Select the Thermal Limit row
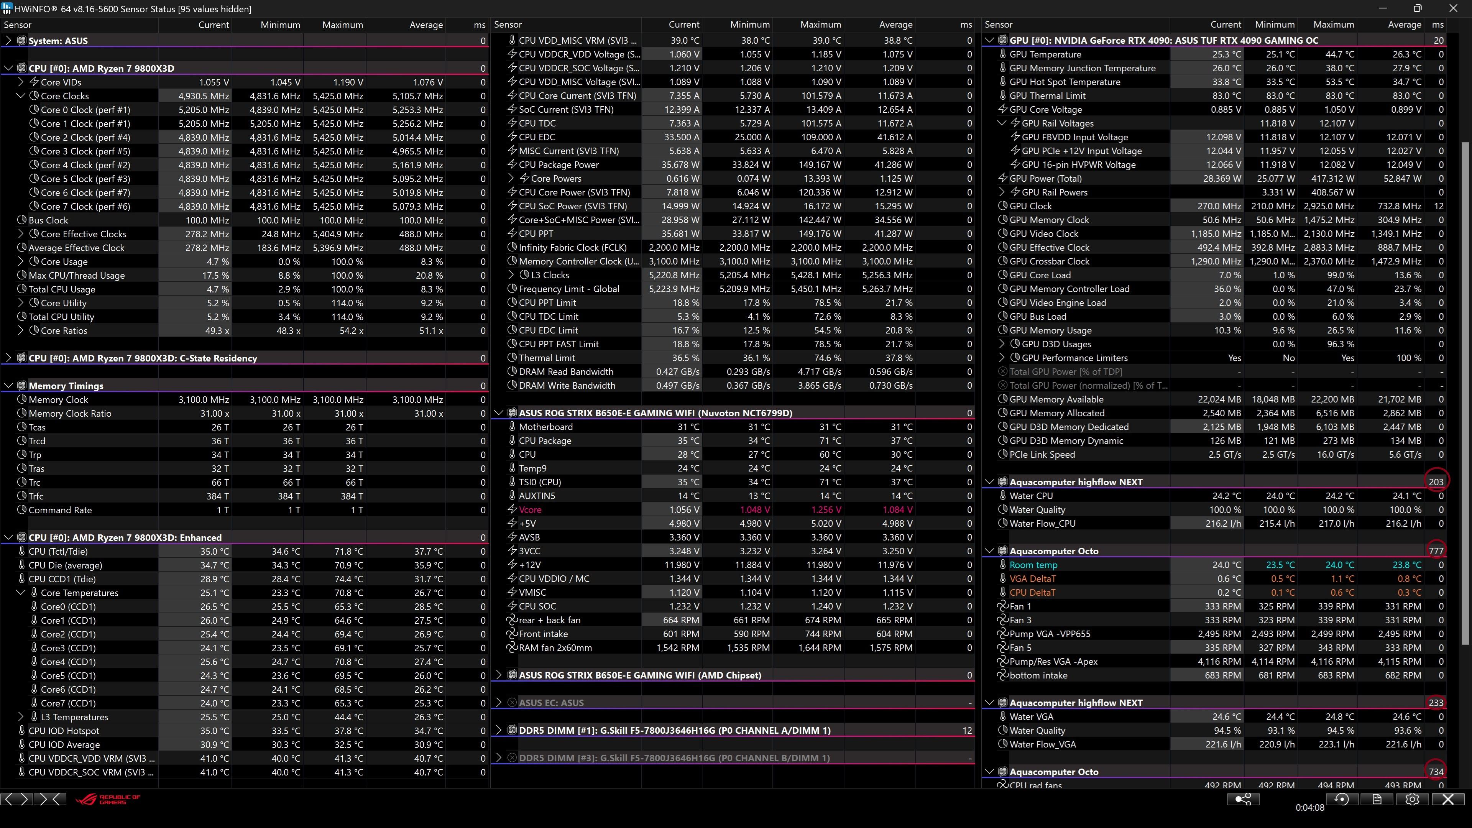Viewport: 1472px width, 828px height. pyautogui.click(x=733, y=358)
